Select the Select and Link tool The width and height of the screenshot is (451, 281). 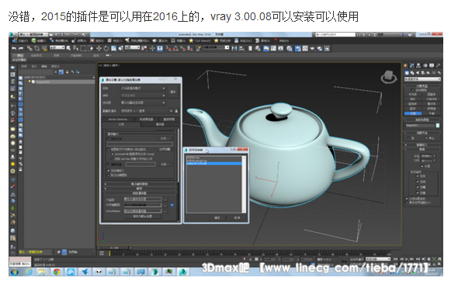29,48
